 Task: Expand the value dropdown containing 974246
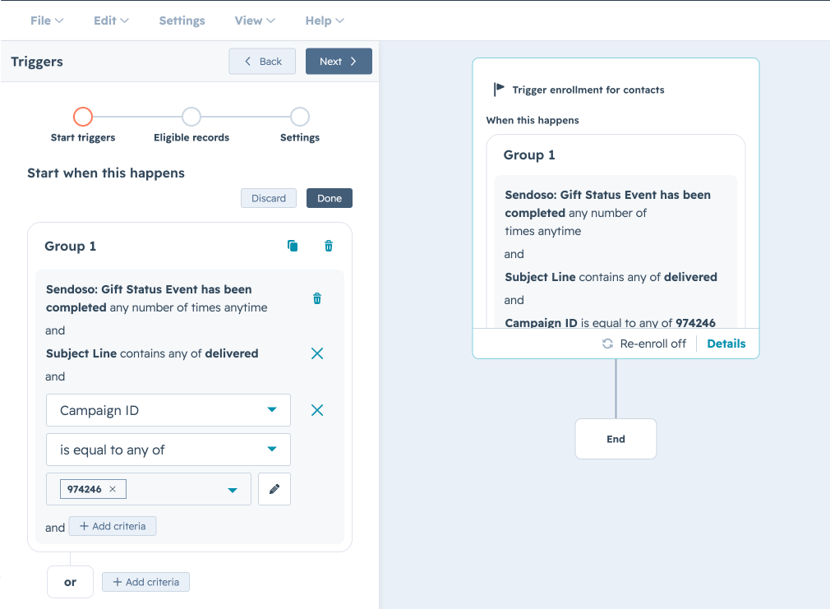pos(233,490)
